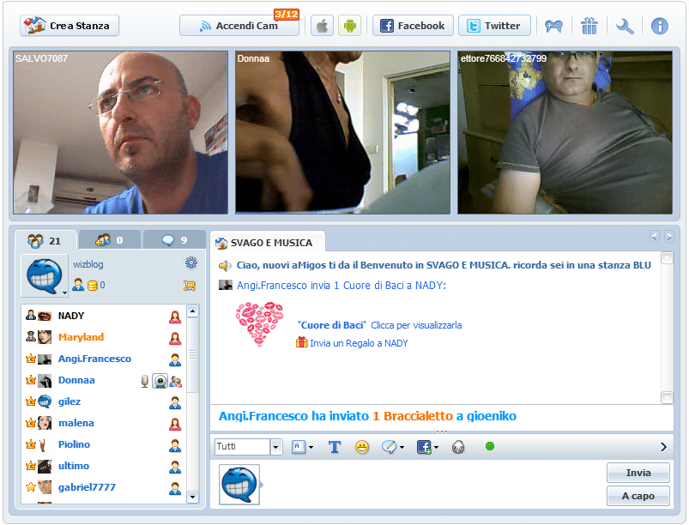Viewport: 689px width, 525px height.
Task: Send message with Invia button
Action: 638,473
